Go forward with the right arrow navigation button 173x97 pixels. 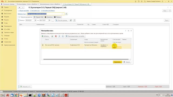[x=23, y=8]
